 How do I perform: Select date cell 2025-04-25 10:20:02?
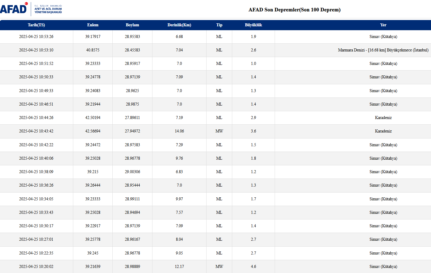[36, 266]
